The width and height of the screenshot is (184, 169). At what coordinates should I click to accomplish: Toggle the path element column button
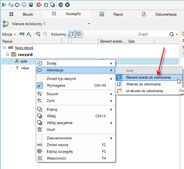click(x=72, y=34)
